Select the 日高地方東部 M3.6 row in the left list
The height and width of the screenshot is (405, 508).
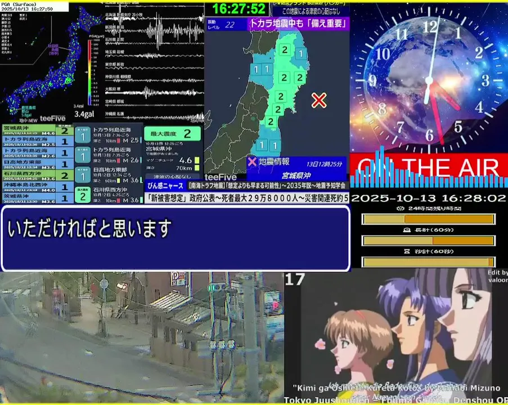pyautogui.click(x=38, y=164)
